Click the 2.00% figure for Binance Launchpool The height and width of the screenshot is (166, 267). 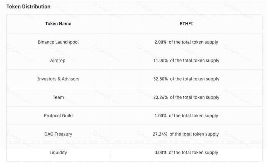pos(161,42)
